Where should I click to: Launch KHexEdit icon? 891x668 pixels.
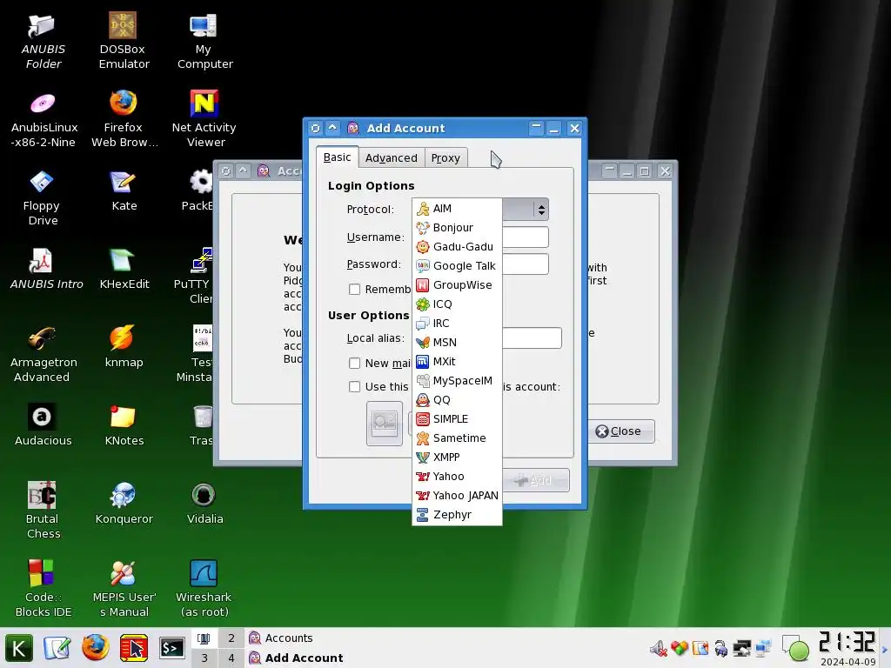tap(124, 270)
